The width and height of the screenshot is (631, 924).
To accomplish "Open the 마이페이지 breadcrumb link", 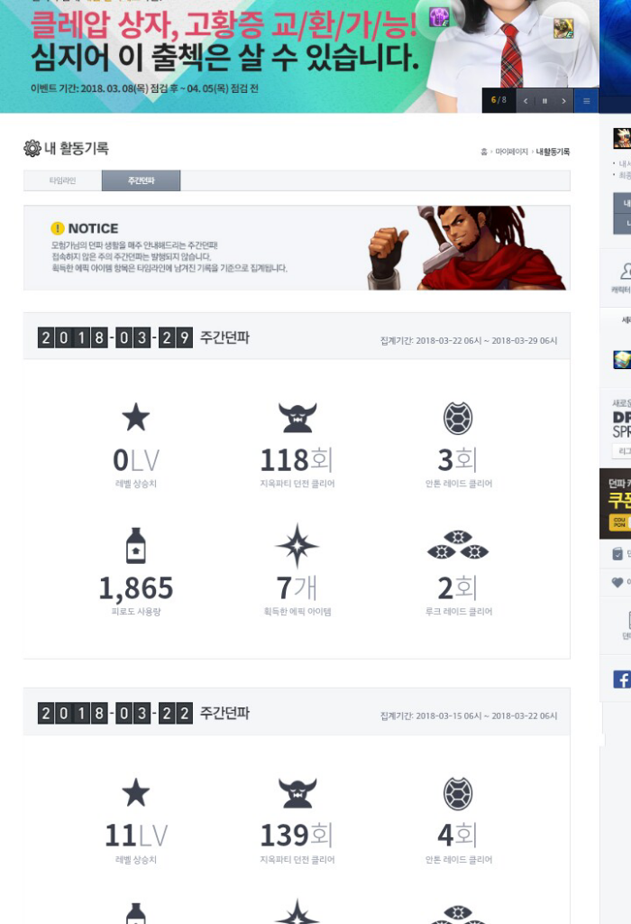I will click(511, 152).
